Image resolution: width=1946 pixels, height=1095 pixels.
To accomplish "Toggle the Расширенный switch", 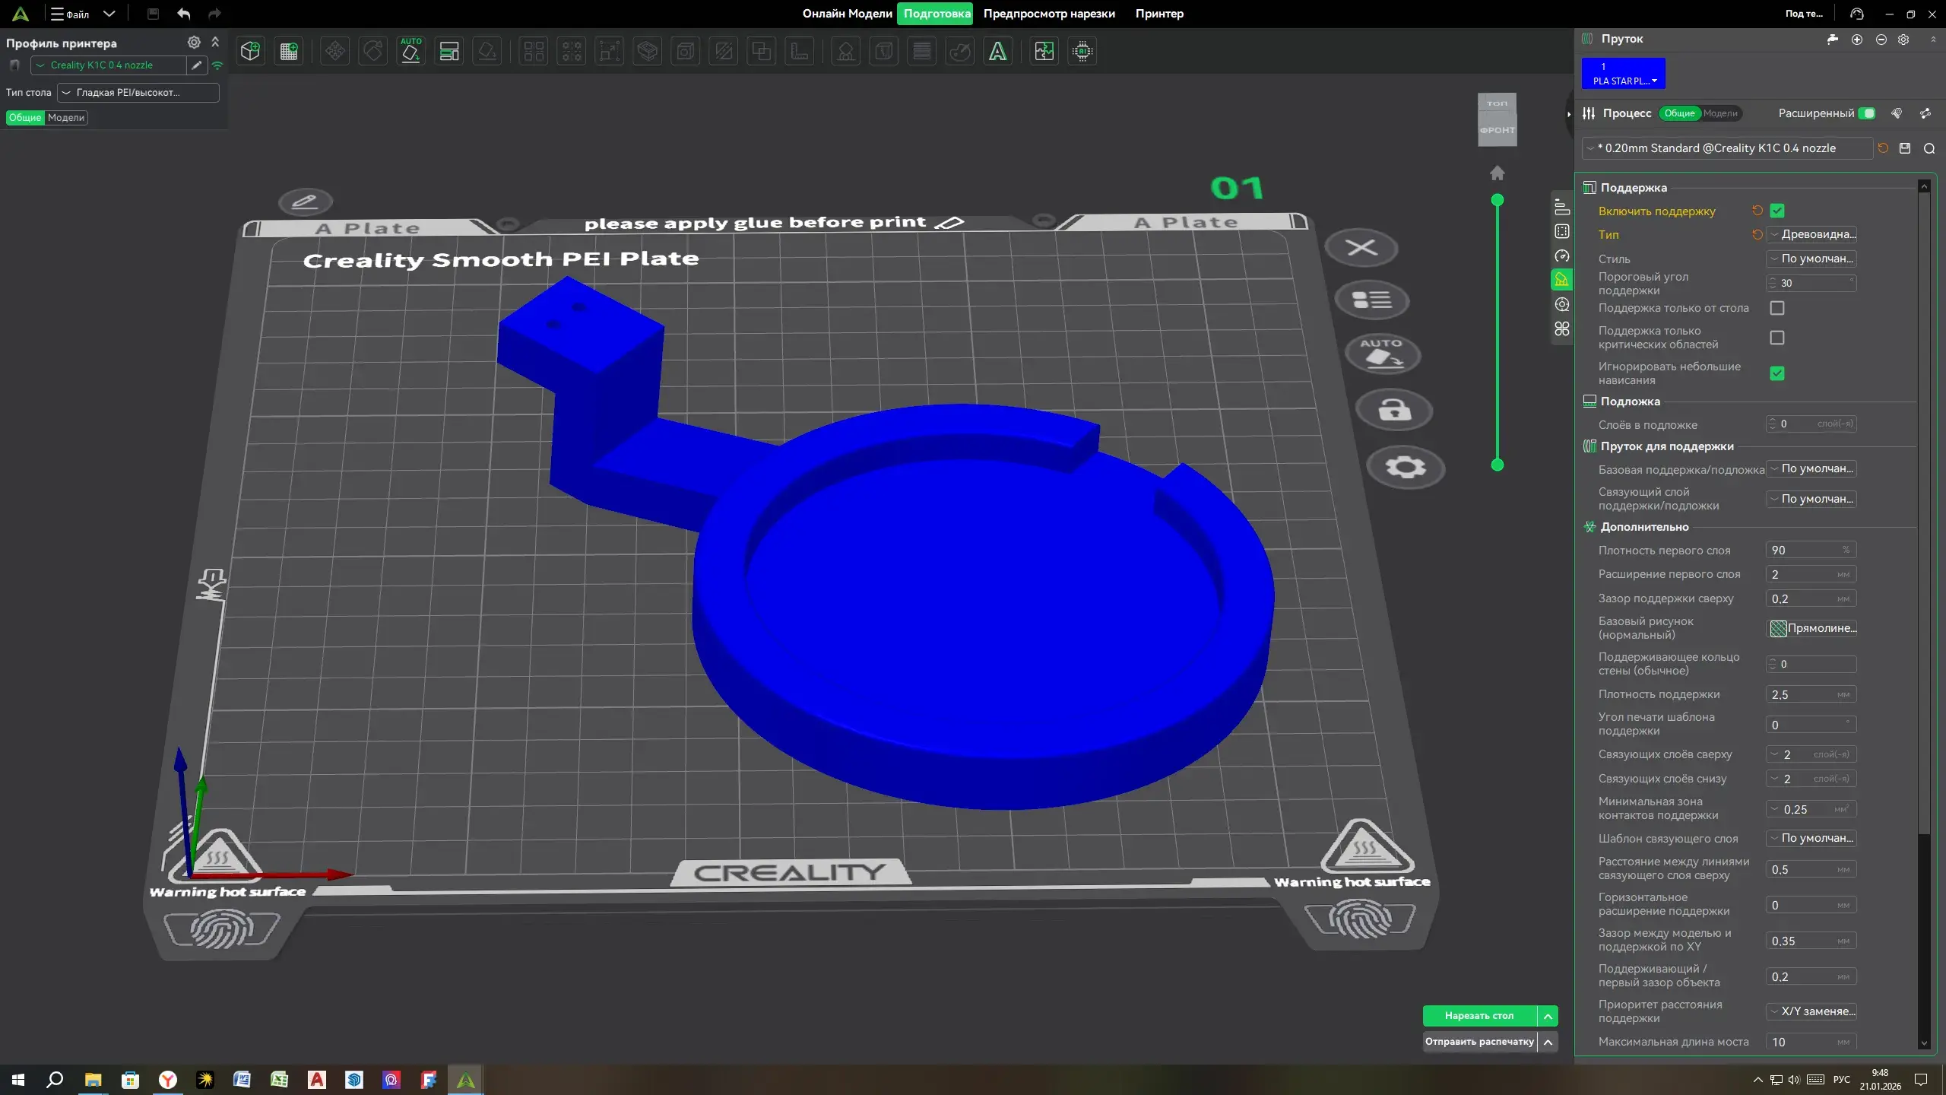I will tap(1867, 113).
